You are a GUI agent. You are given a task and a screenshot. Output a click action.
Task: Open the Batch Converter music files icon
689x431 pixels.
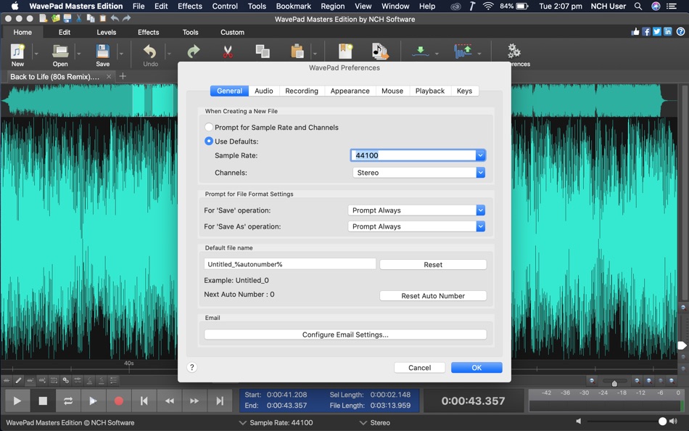[379, 52]
